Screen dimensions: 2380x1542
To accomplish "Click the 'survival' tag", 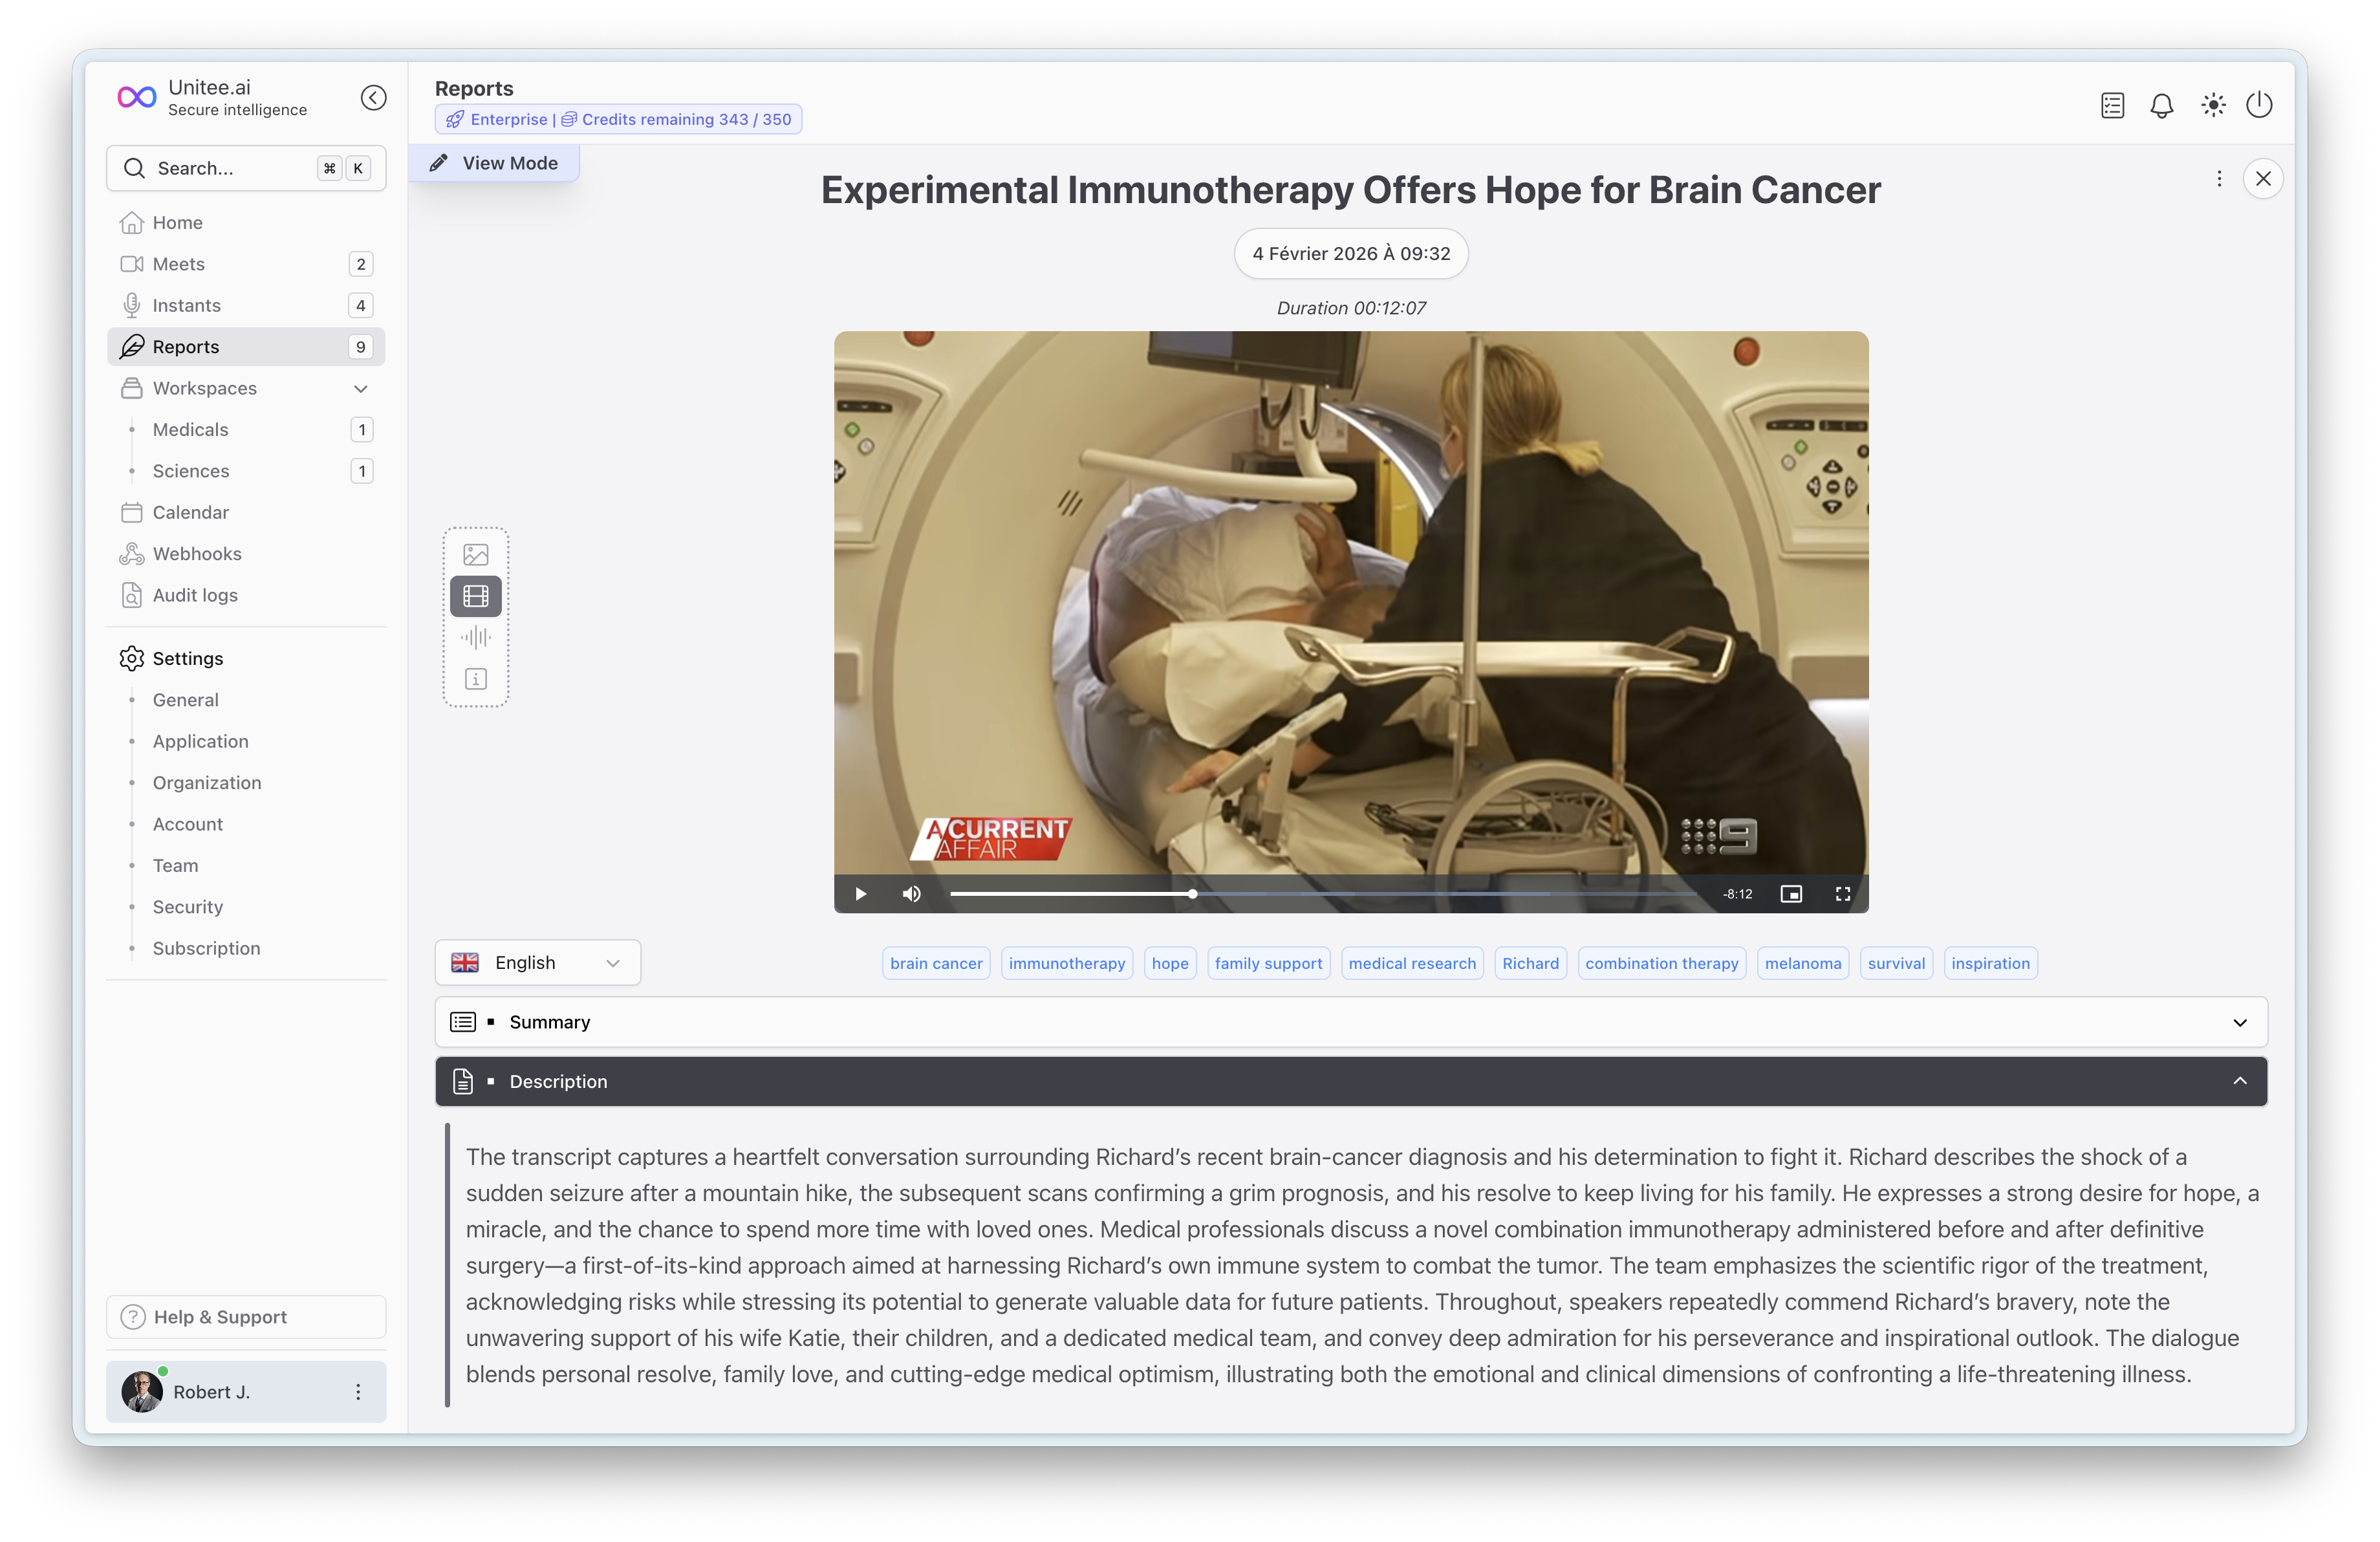I will click(x=1896, y=963).
